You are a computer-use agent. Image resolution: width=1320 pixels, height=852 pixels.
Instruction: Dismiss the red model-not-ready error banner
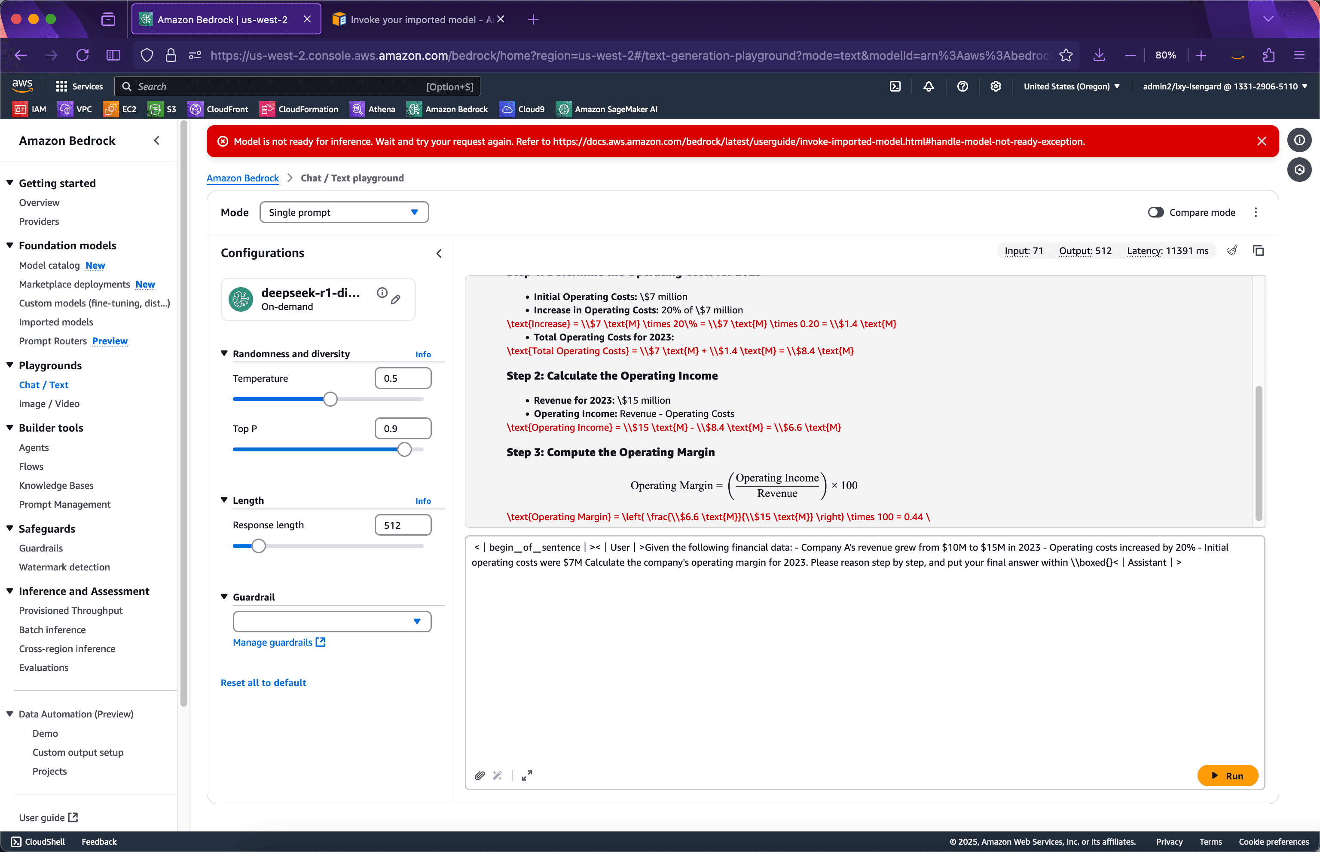(x=1262, y=141)
